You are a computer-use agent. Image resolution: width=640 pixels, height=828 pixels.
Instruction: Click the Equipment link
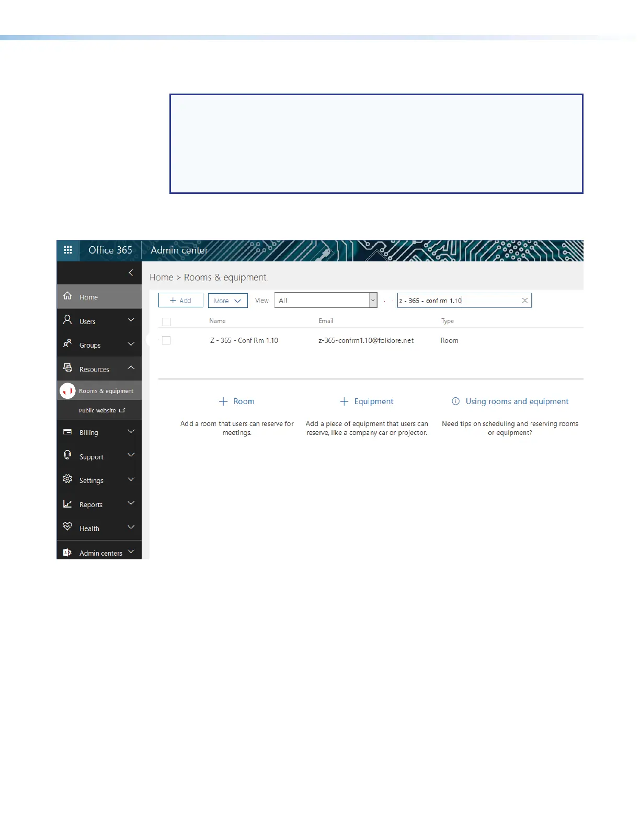tap(374, 401)
